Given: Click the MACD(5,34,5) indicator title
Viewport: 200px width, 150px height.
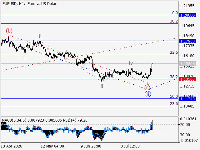Looking at the screenshot, I should pyautogui.click(x=14, y=120).
